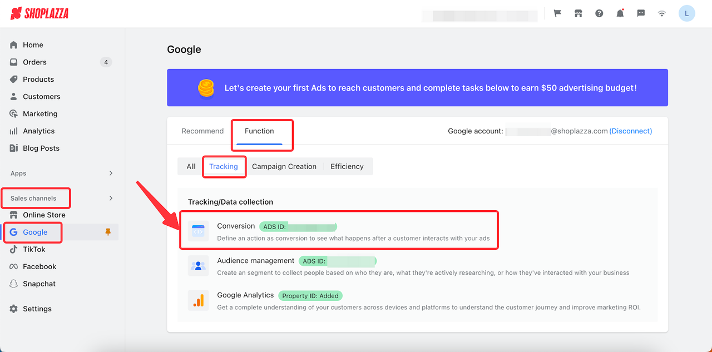The image size is (712, 352).
Task: Click the Audience management ADS ID badge
Action: (338, 261)
